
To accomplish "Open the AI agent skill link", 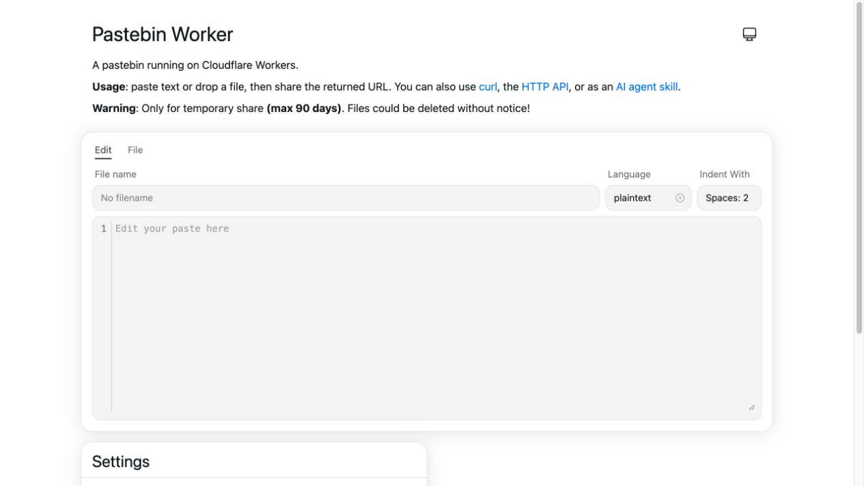I will coord(647,87).
